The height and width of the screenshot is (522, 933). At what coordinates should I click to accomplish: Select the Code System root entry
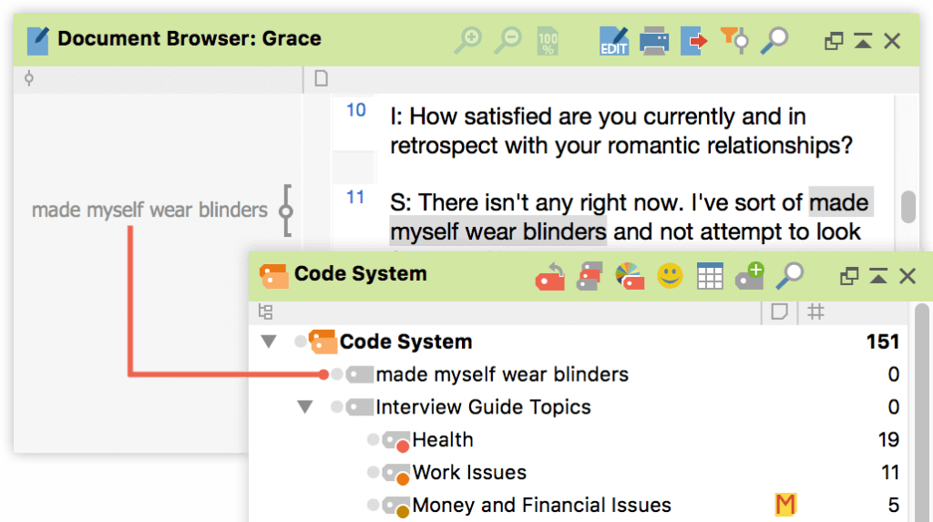point(405,342)
